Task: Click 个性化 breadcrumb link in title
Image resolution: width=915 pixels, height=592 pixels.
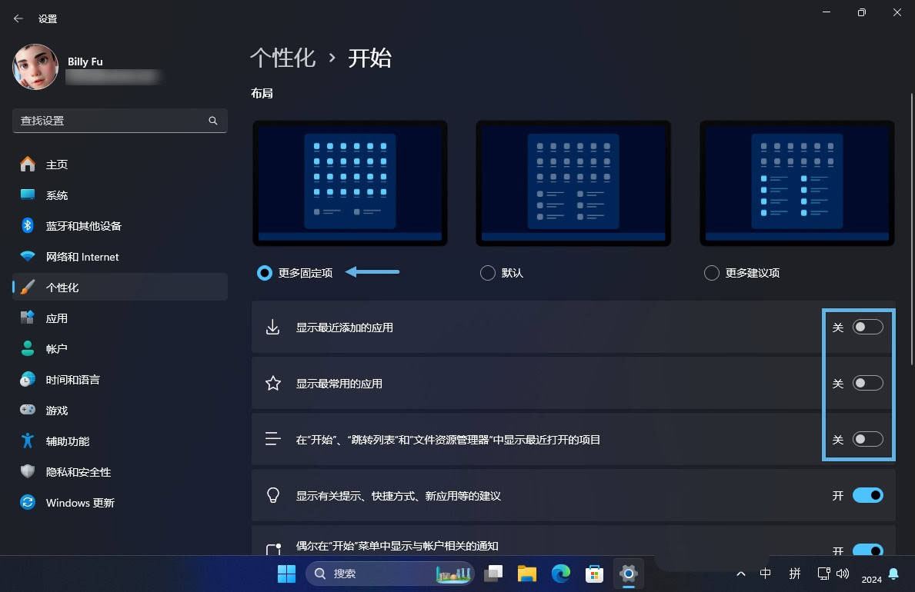Action: 282,58
